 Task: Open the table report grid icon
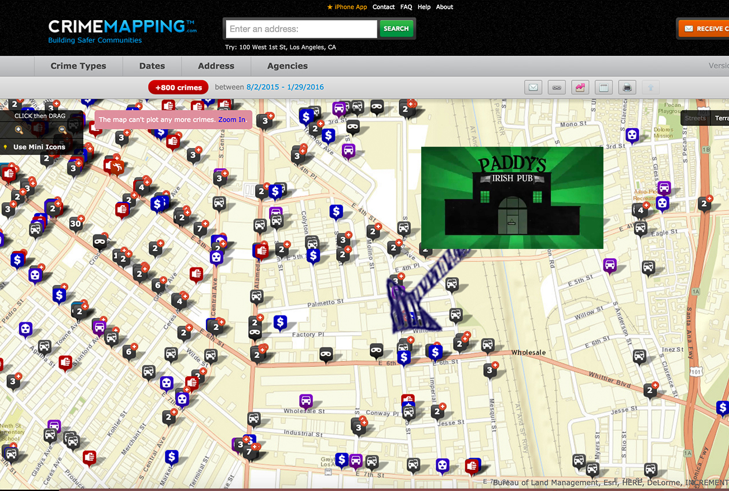603,88
